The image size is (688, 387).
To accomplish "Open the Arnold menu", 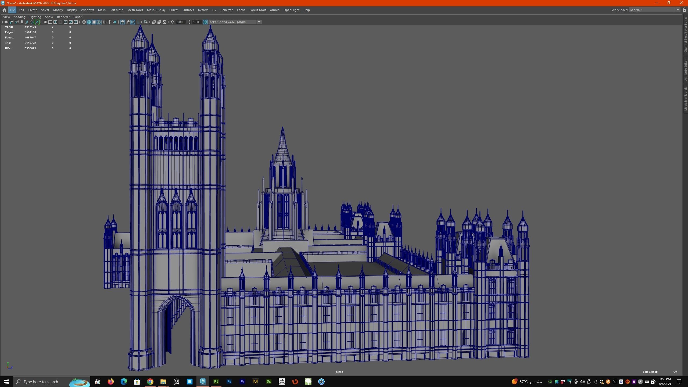I will 274,10.
